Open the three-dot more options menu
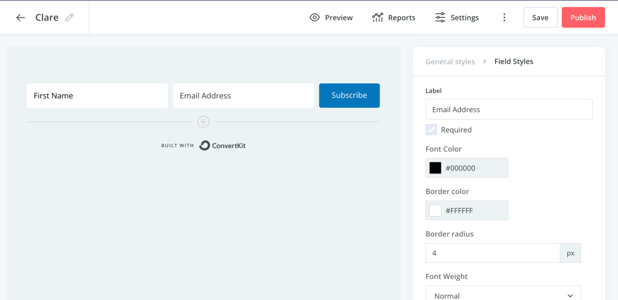 504,17
